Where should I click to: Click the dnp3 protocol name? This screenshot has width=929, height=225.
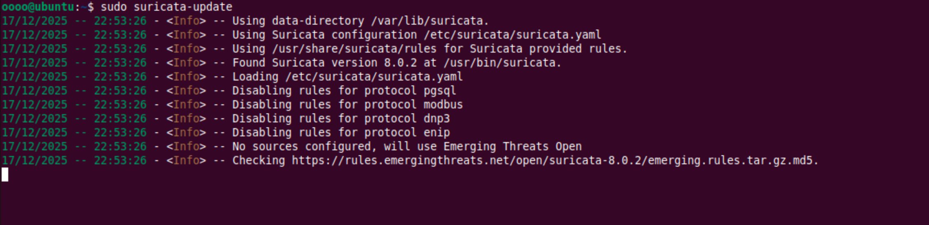tap(436, 119)
